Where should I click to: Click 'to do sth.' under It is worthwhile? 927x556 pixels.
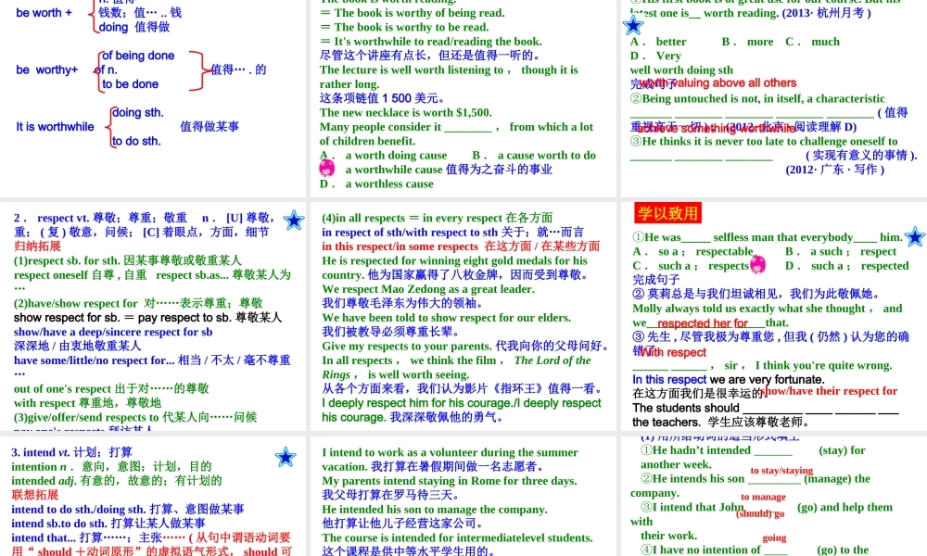tap(136, 141)
